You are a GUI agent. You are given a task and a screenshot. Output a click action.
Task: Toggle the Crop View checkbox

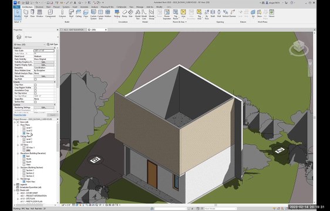(x=35, y=85)
